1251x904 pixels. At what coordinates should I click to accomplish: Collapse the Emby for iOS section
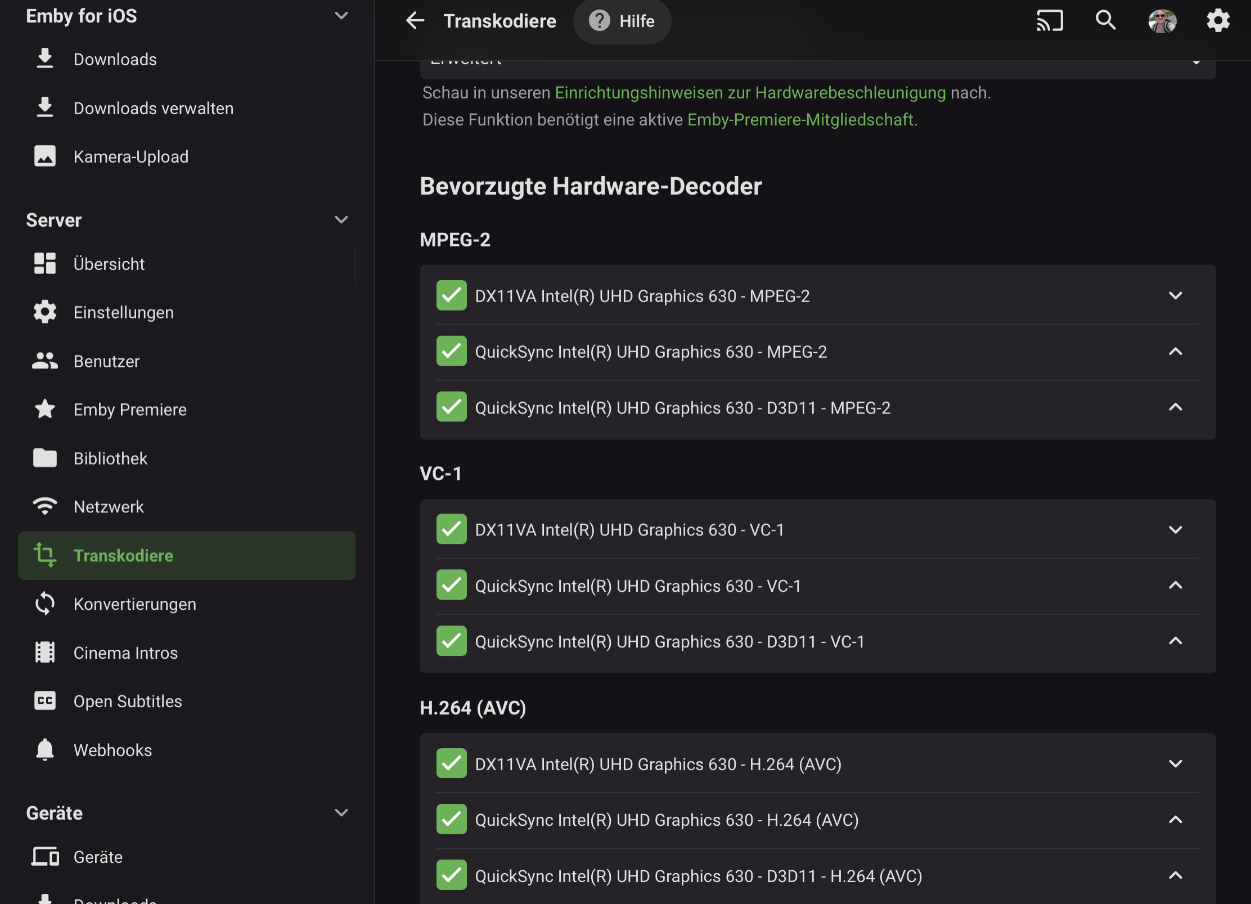point(341,16)
